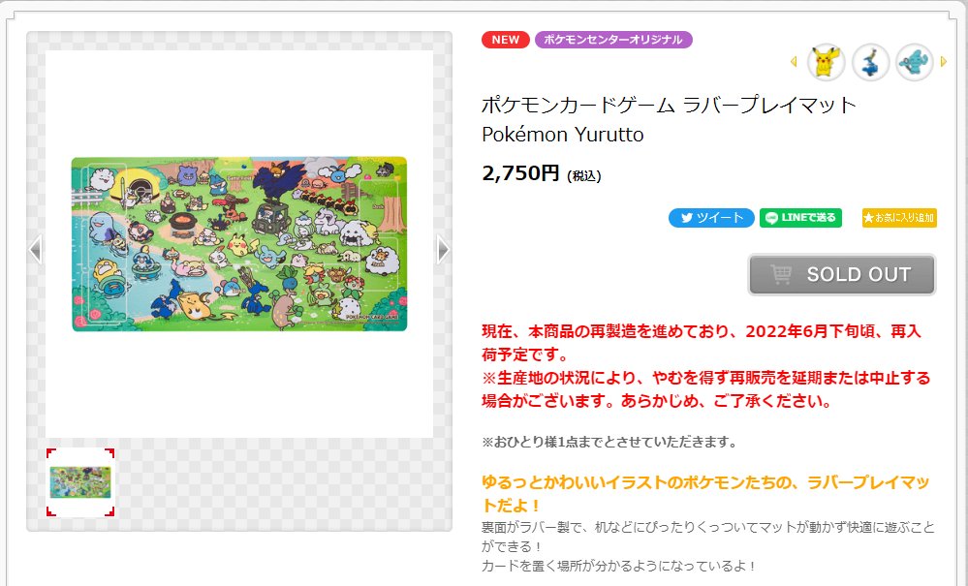
Task: Click the おひとり様1点まで purchase limit note
Action: click(609, 442)
